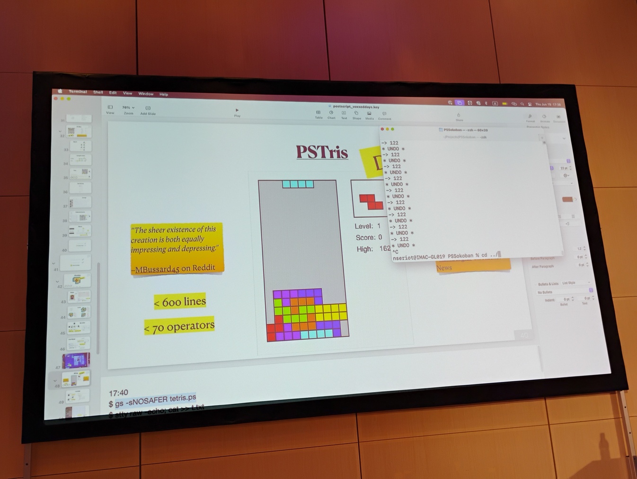Image resolution: width=637 pixels, height=479 pixels.
Task: Open the Animate inspector tab
Action: (x=545, y=118)
